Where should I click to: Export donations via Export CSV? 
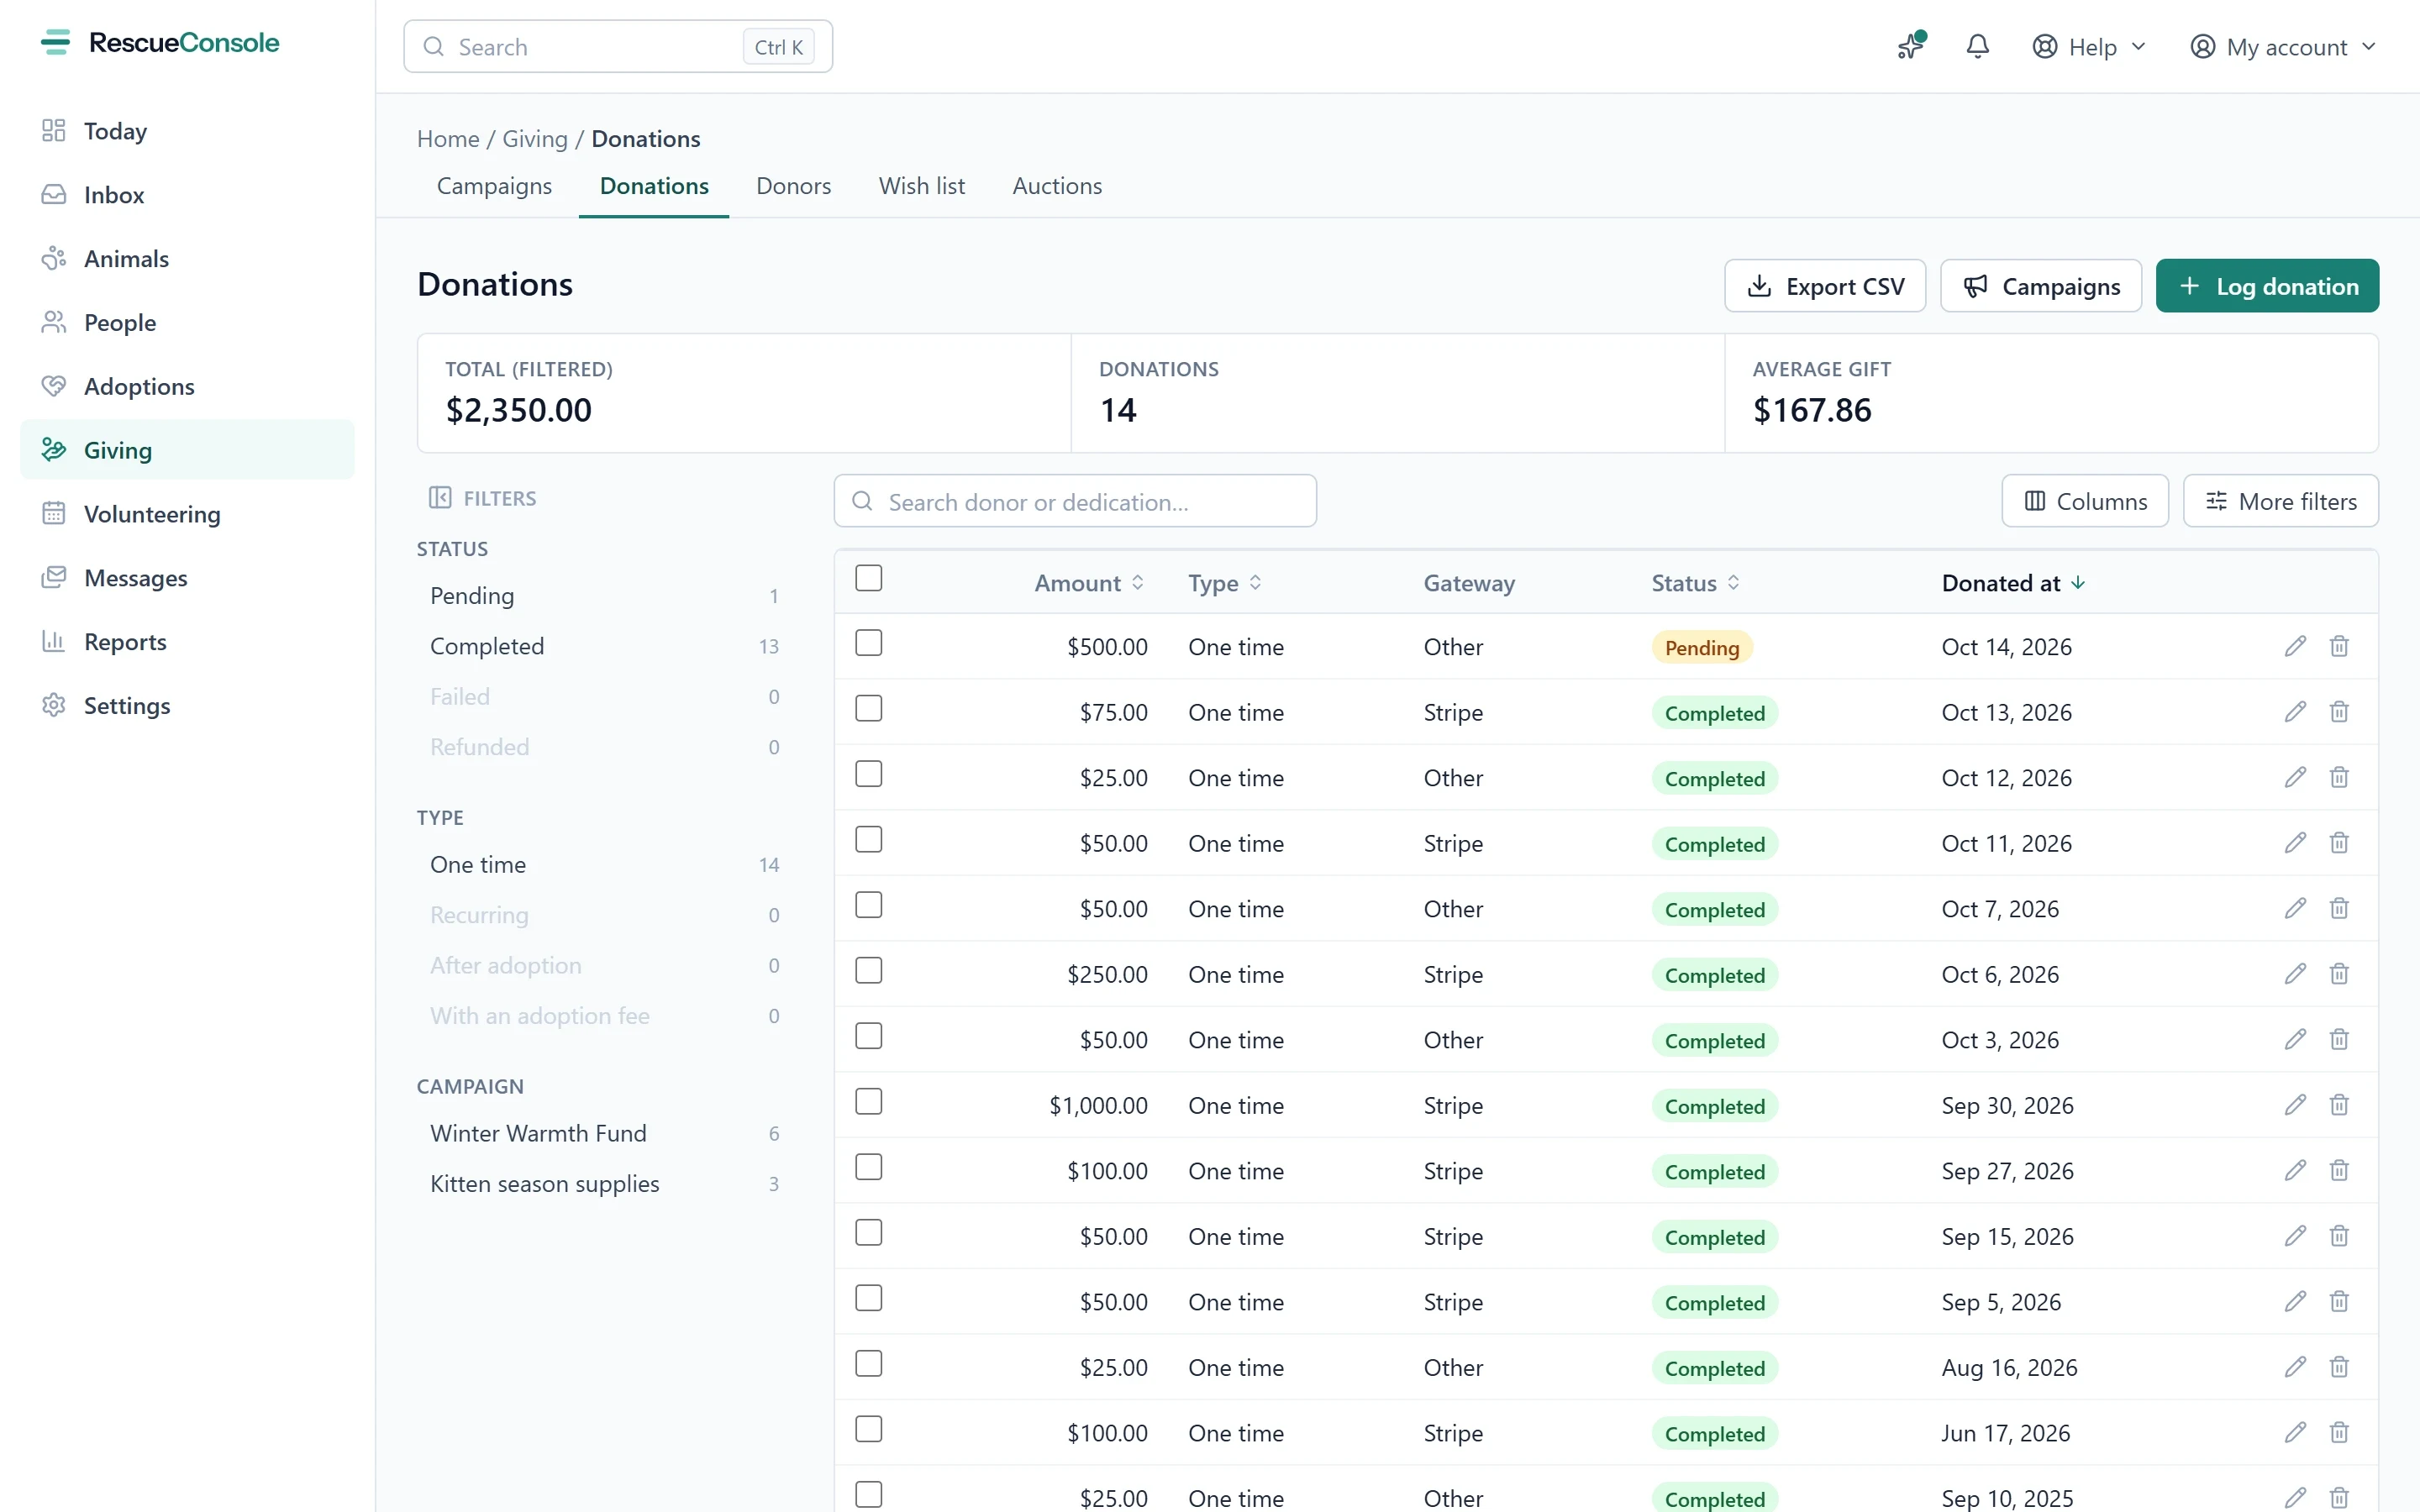pos(1825,286)
